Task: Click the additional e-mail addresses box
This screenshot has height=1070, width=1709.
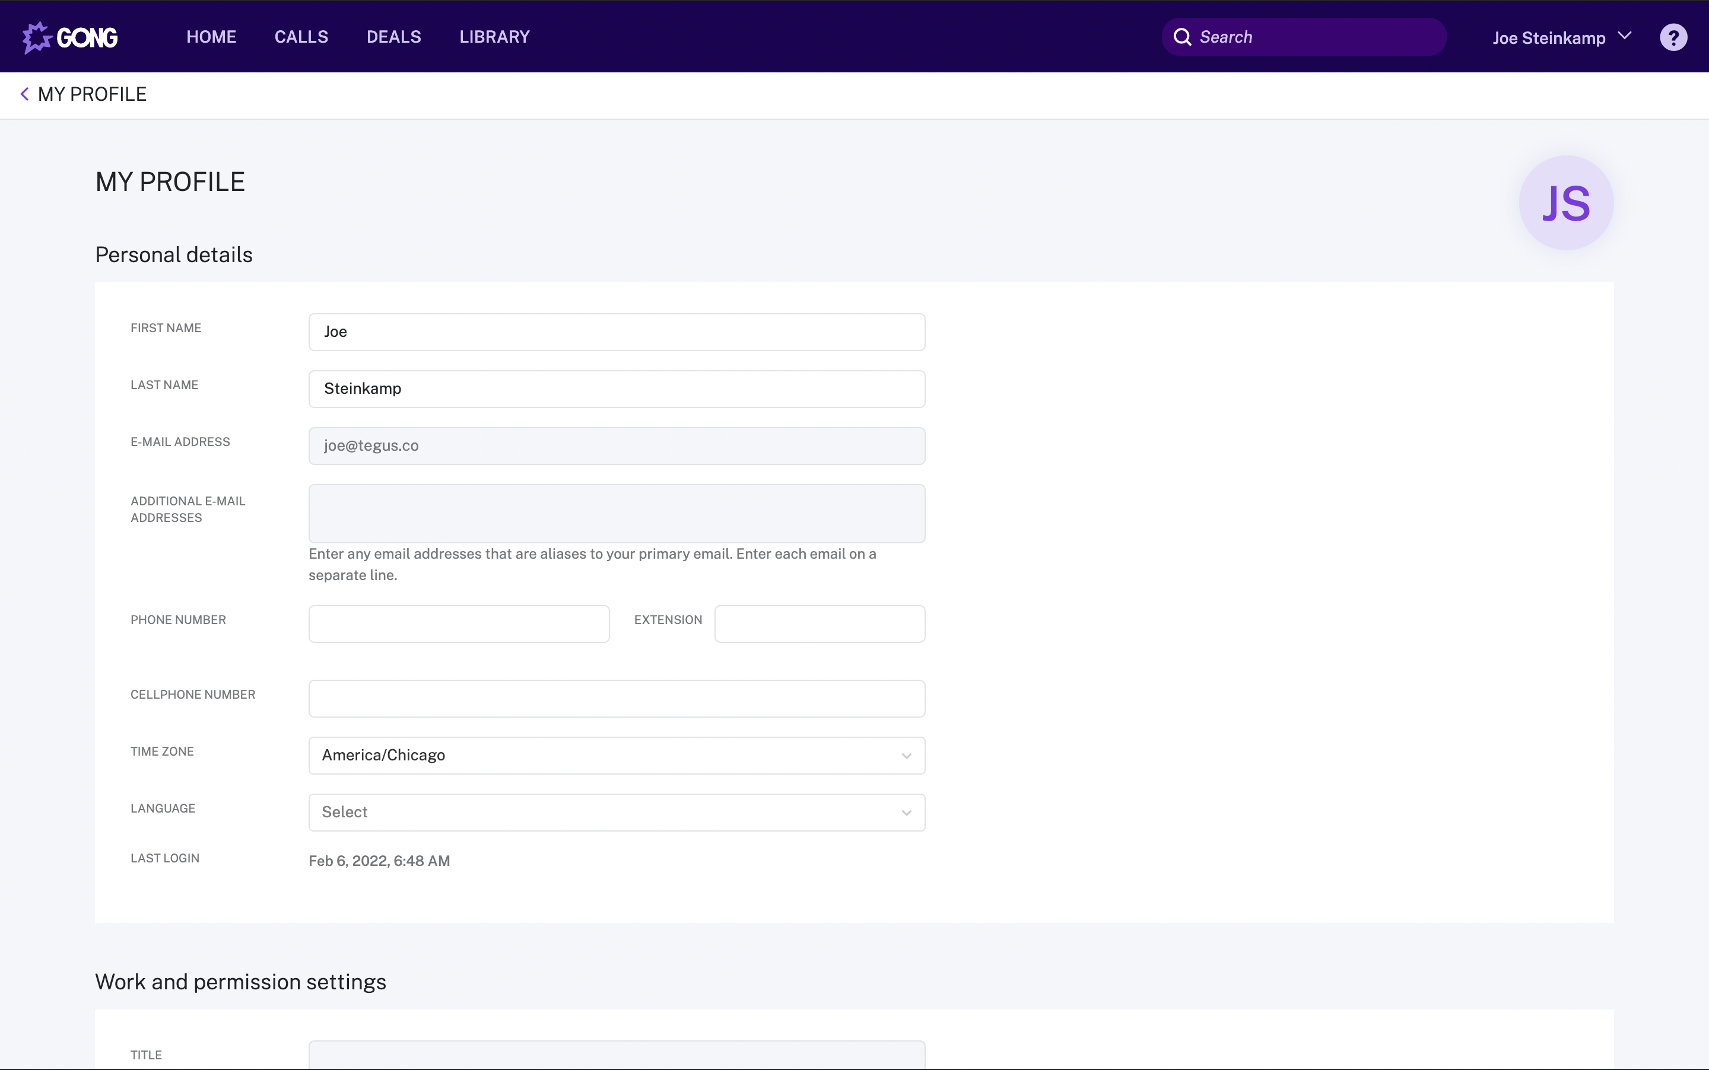Action: pyautogui.click(x=616, y=513)
